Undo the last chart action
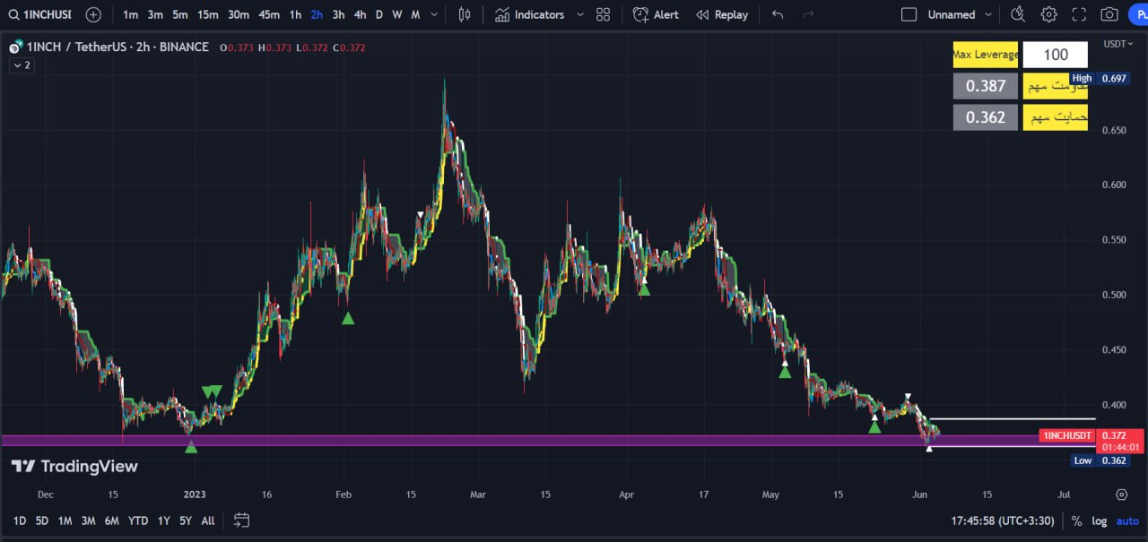 pos(778,14)
